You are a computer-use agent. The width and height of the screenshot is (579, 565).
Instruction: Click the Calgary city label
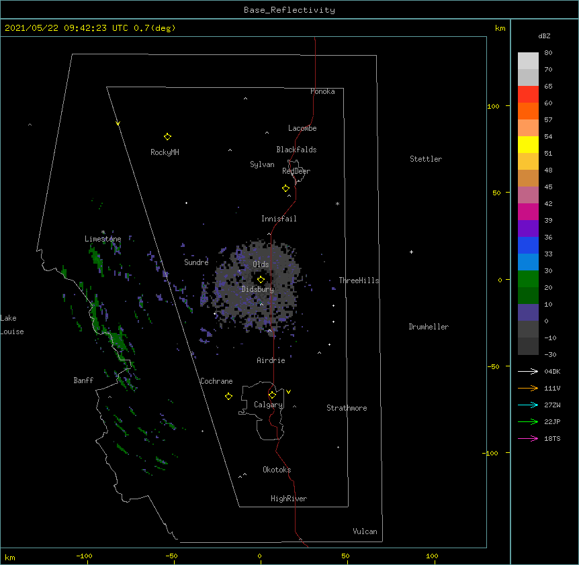(268, 405)
